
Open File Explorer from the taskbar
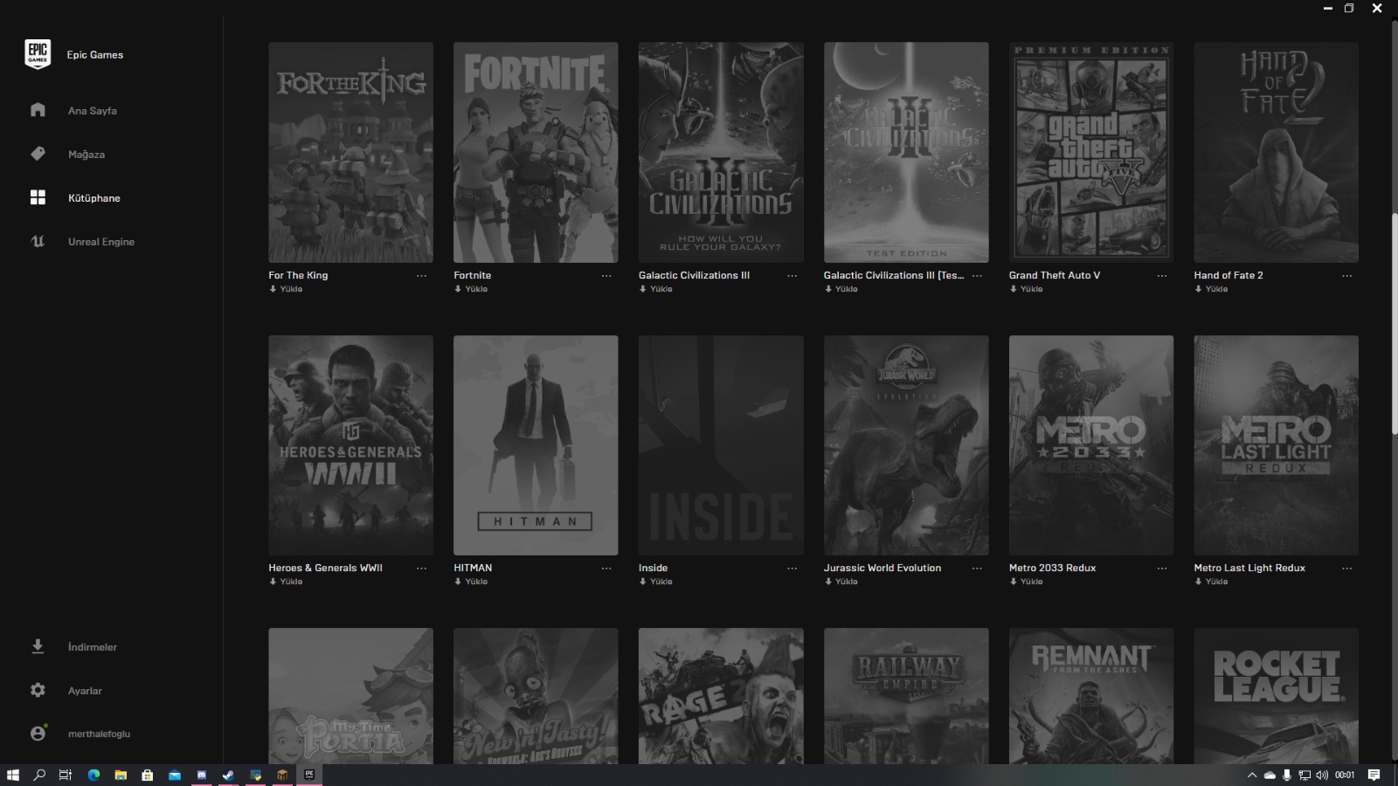(121, 775)
